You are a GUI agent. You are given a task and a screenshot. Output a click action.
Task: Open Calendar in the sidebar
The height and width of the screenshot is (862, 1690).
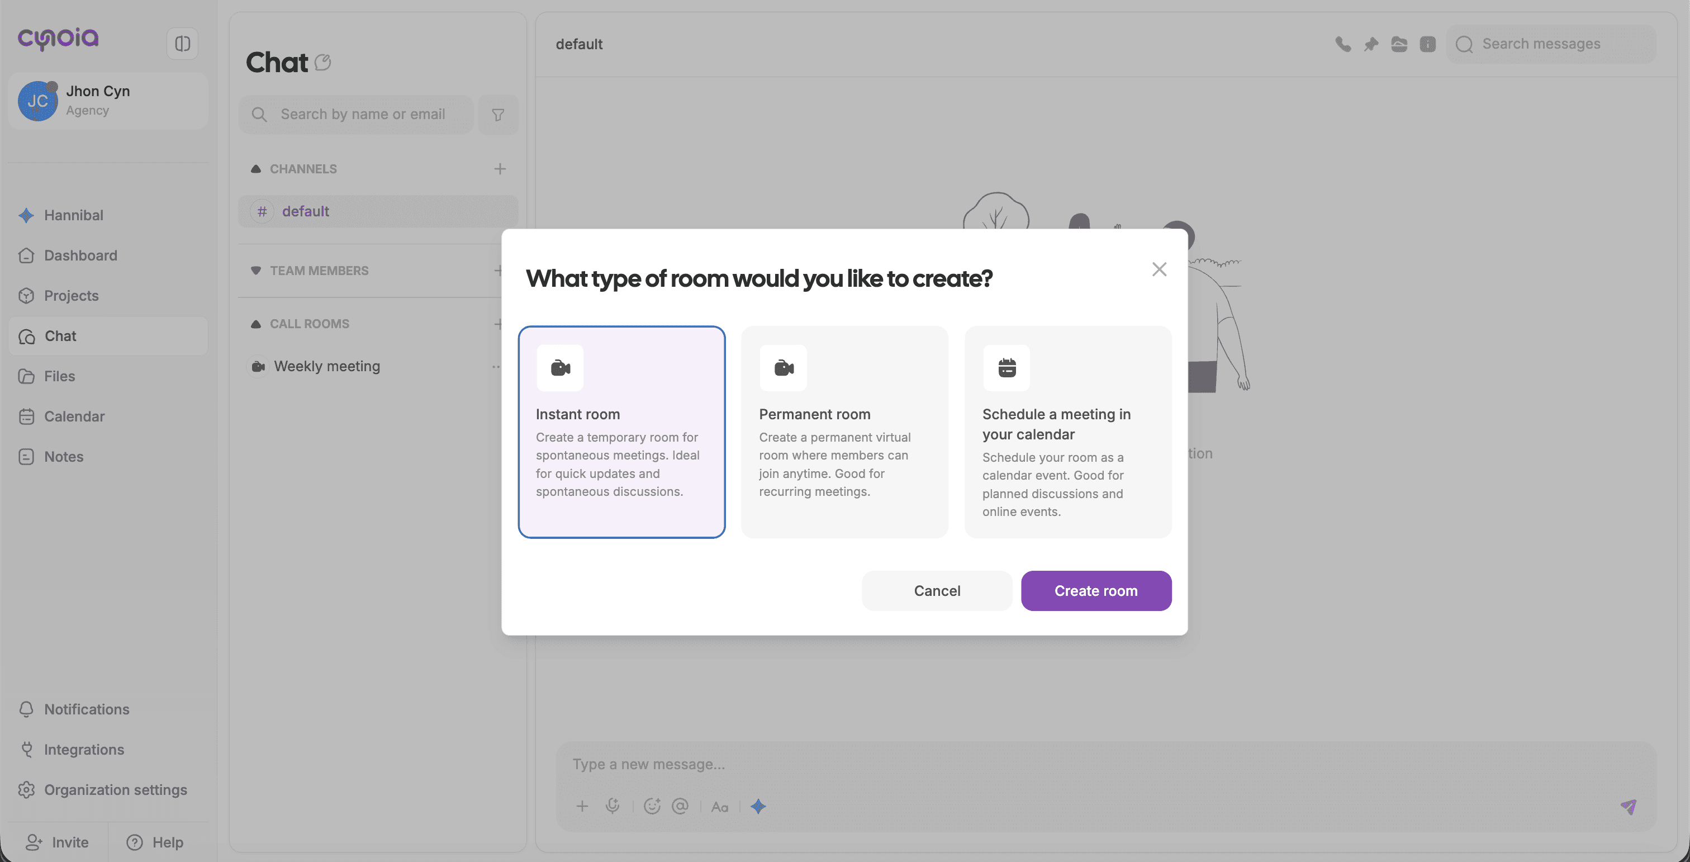(x=74, y=416)
